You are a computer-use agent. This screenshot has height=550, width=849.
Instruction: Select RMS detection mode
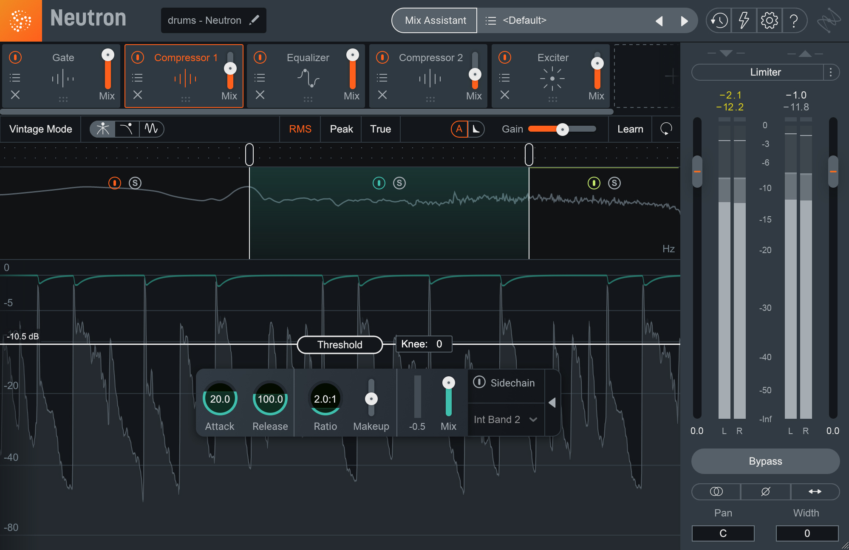coord(300,129)
